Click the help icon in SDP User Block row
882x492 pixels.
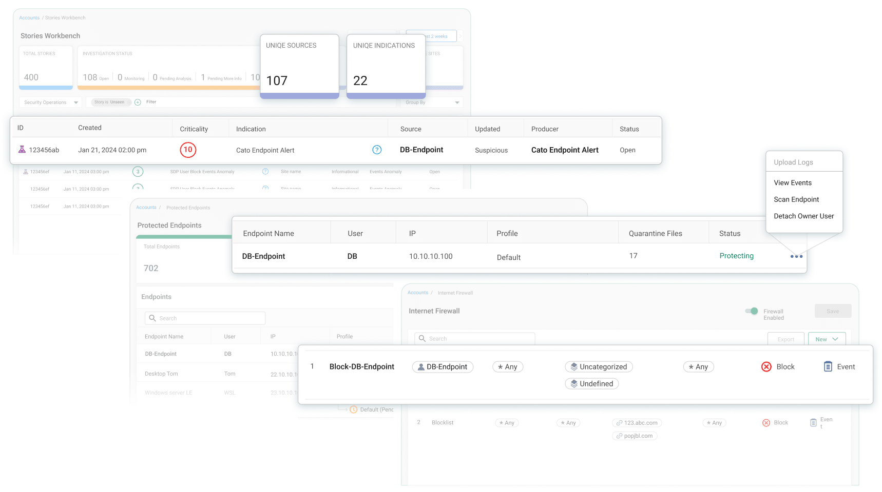[x=265, y=172]
